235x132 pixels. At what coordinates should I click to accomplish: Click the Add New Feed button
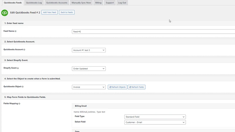[49, 12]
